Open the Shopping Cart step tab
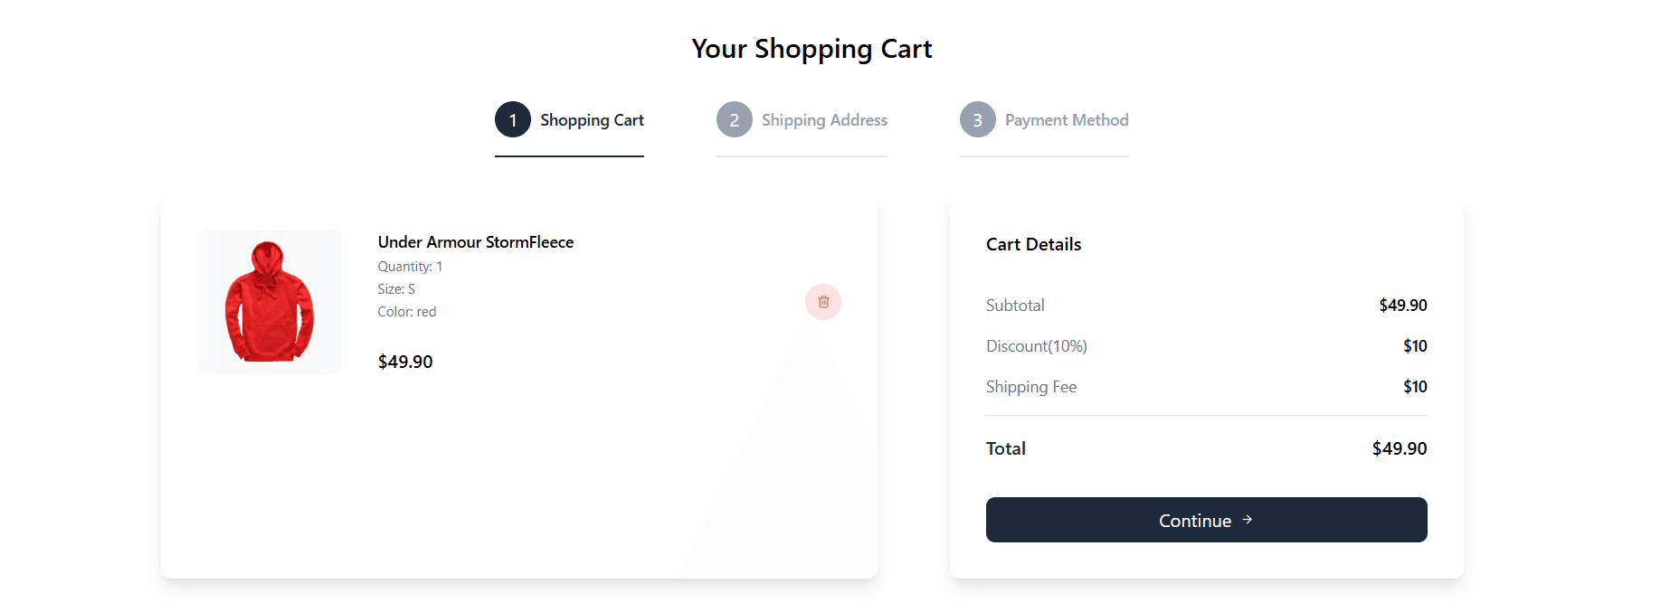1661x612 pixels. 592,120
